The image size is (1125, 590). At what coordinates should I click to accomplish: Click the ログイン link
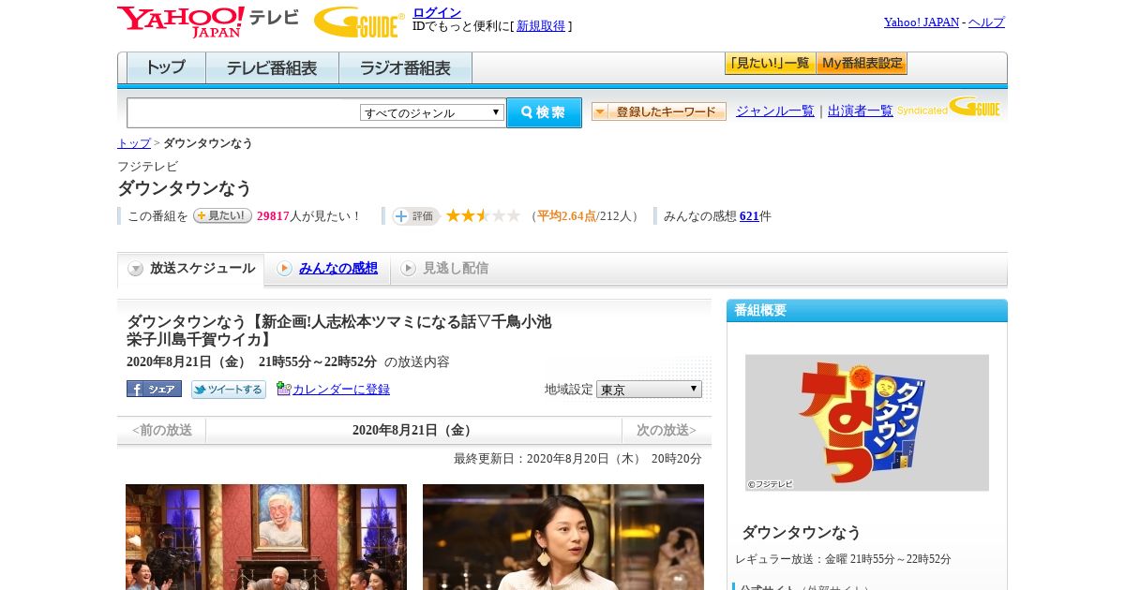coord(437,12)
